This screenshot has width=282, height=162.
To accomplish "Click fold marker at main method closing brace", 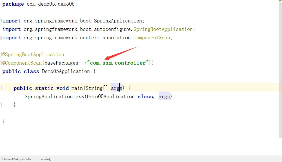I will pos(1,104).
